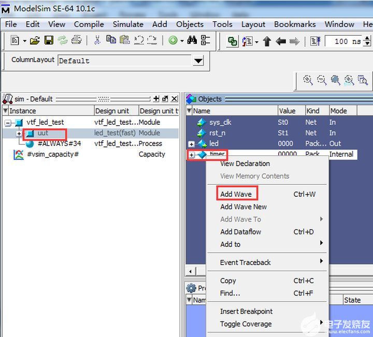
Task: Open the Simulate menu
Action: (128, 24)
